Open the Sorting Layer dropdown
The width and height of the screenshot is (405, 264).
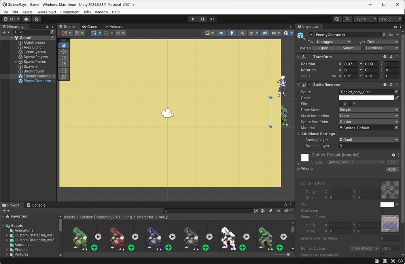369,140
